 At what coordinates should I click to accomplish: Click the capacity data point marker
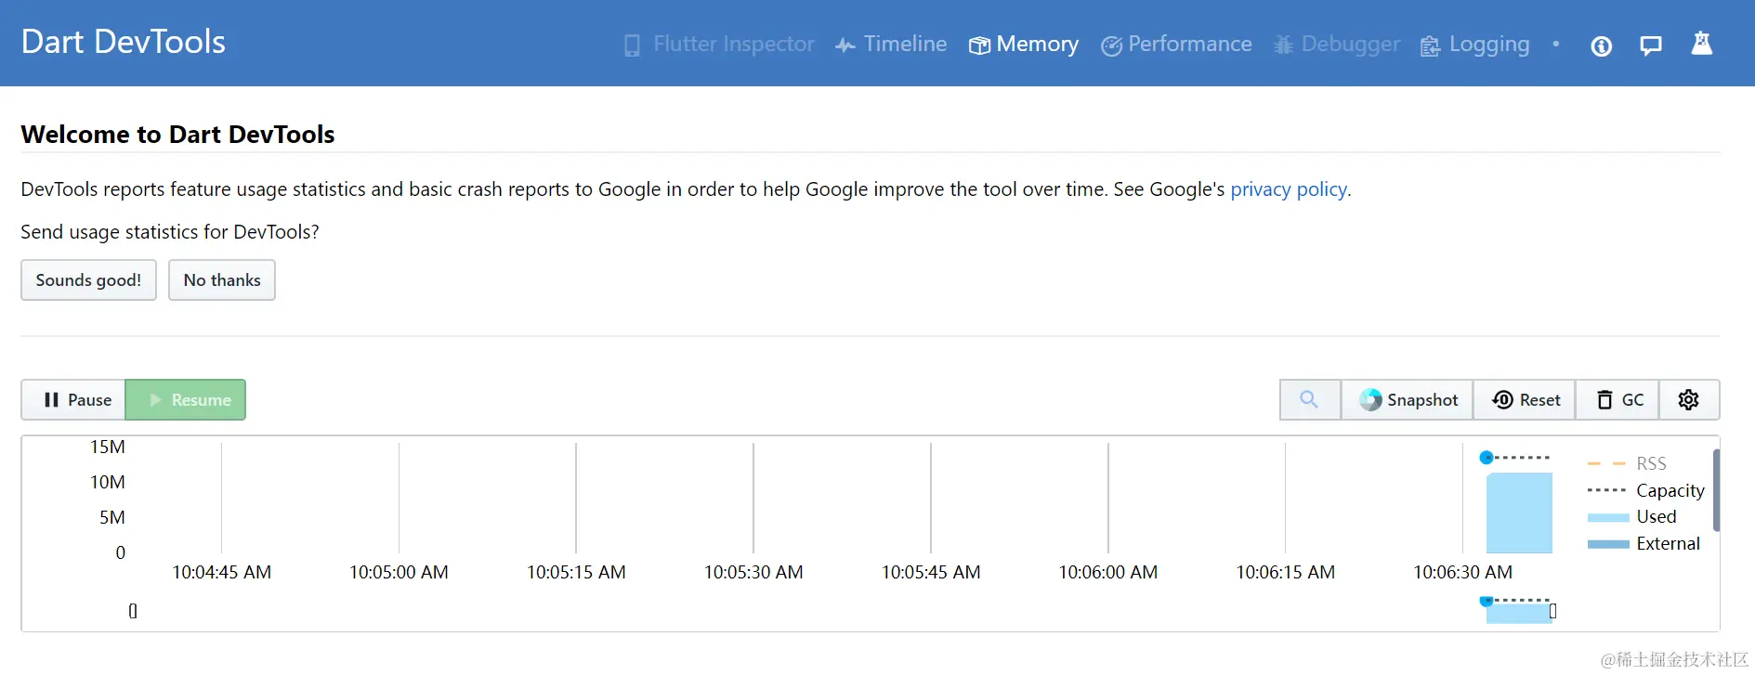(x=1487, y=457)
